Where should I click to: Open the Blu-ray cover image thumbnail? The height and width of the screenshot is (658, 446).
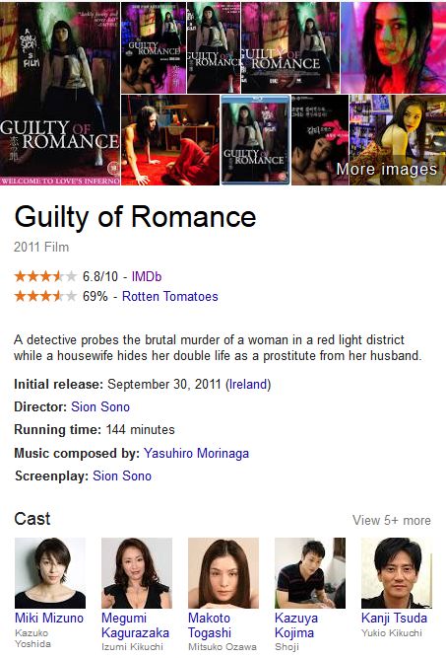[255, 140]
